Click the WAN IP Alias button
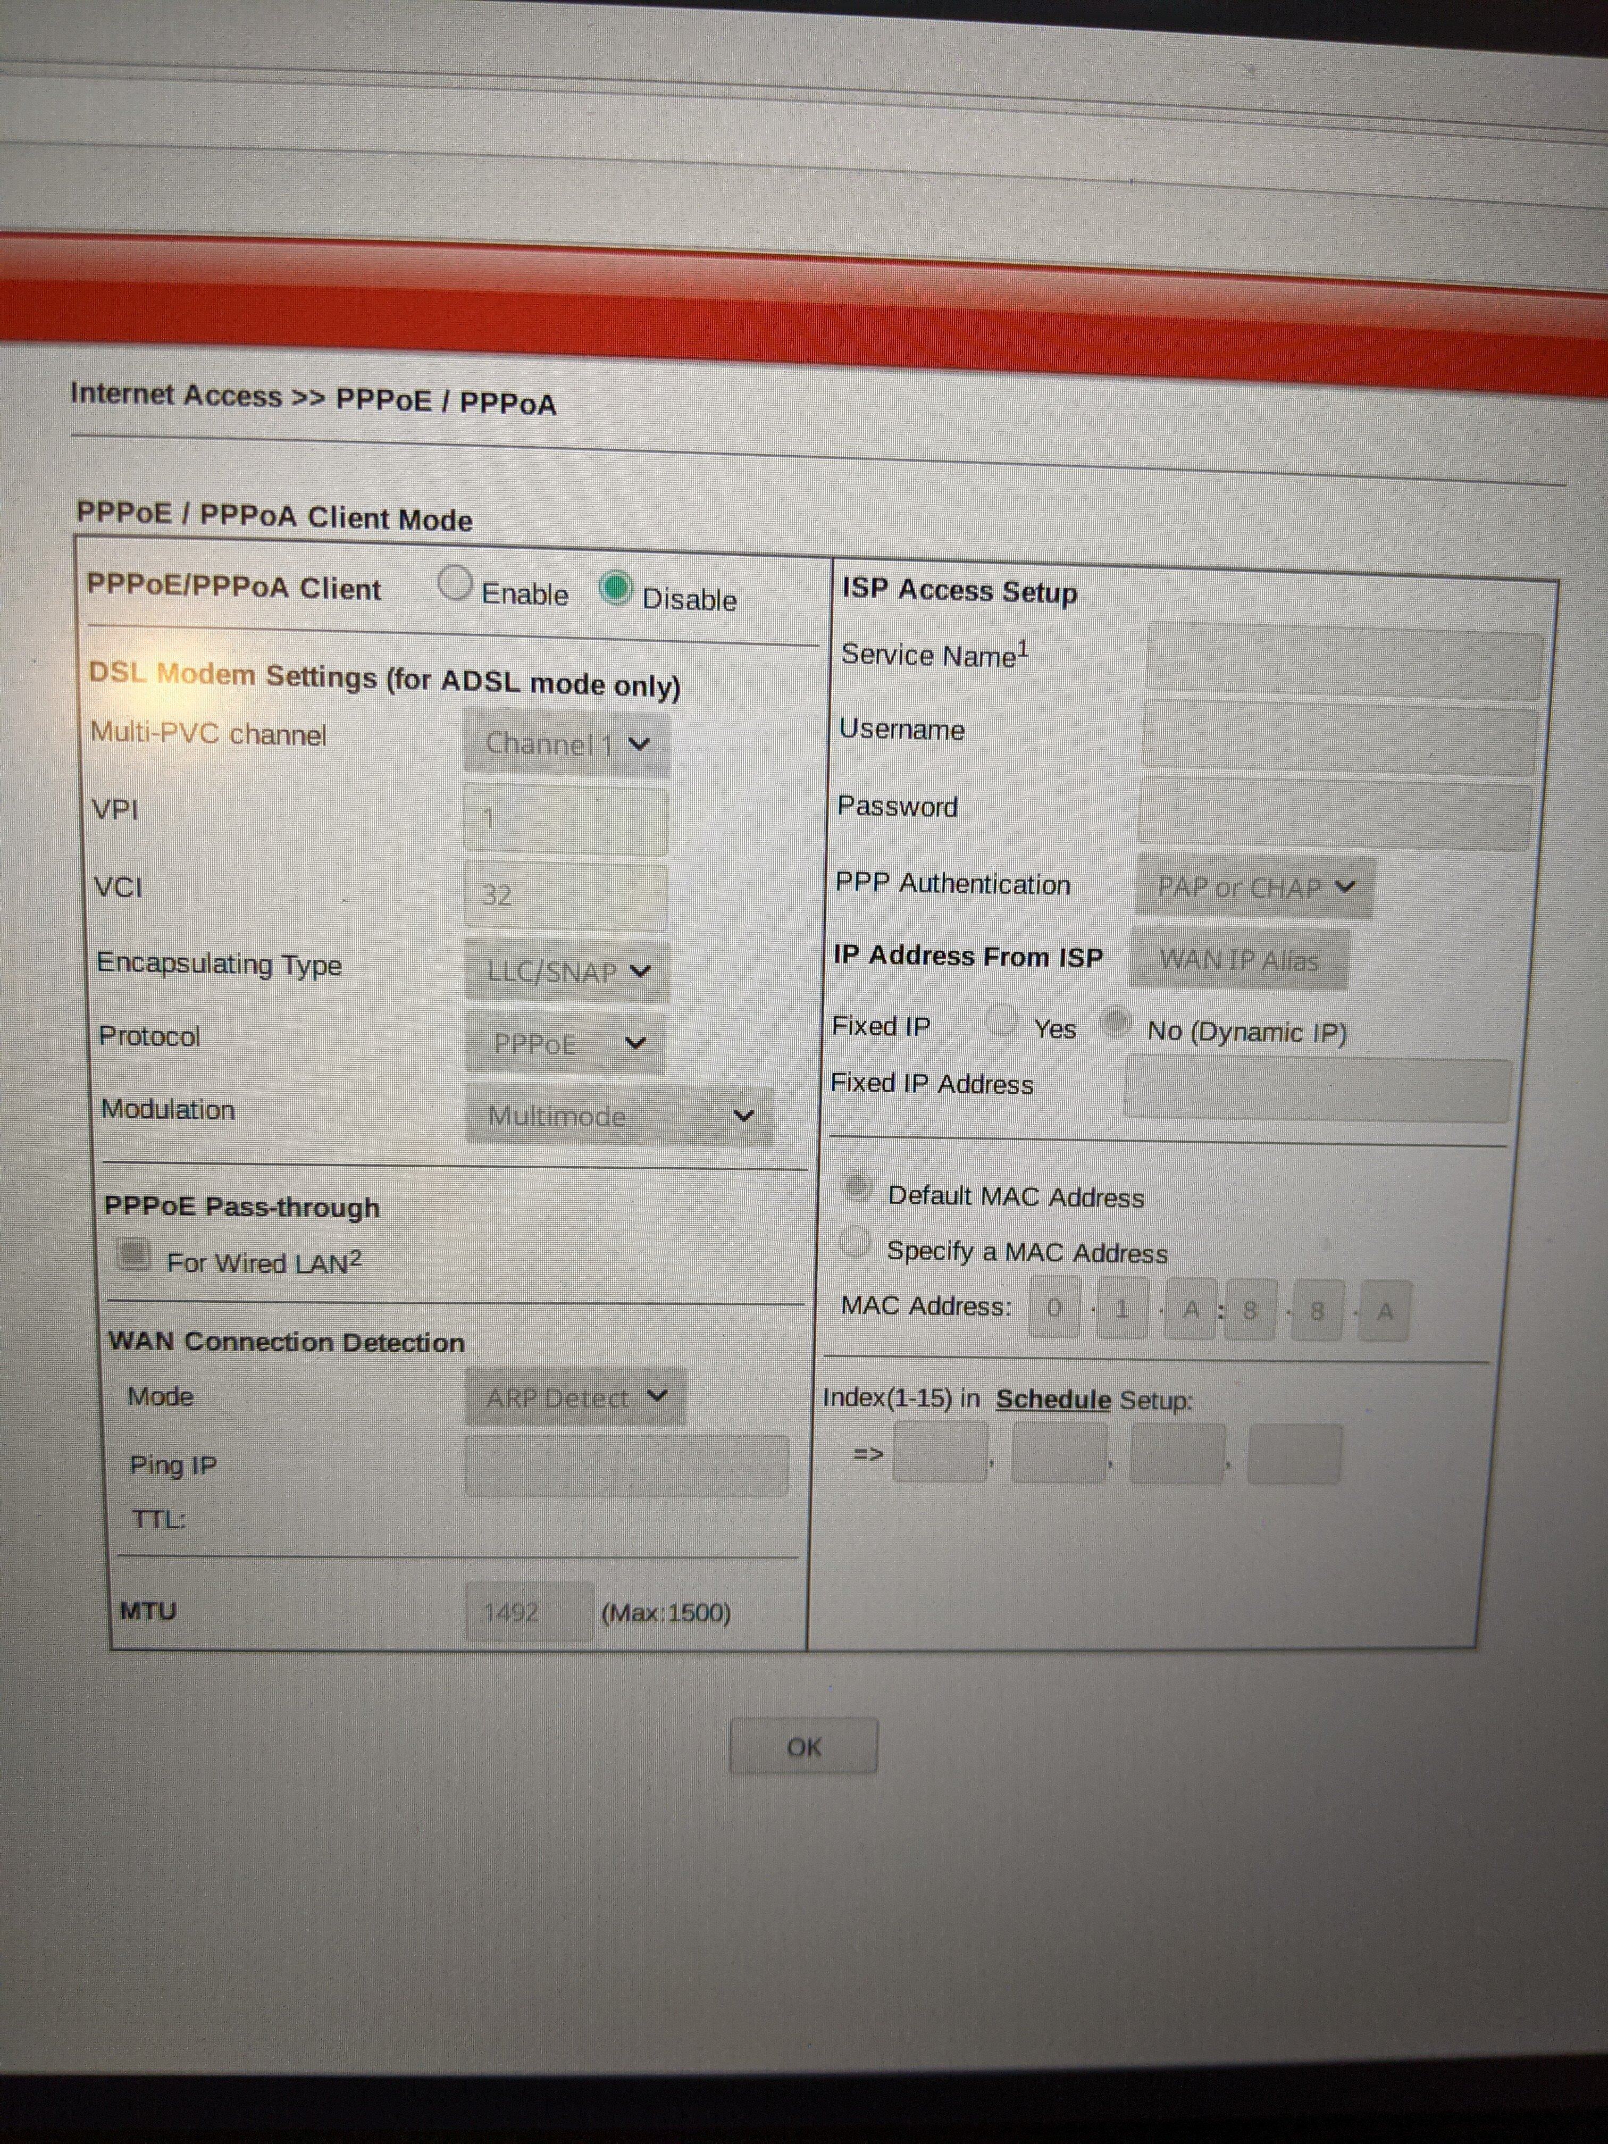Image resolution: width=1608 pixels, height=2144 pixels. (x=1239, y=960)
